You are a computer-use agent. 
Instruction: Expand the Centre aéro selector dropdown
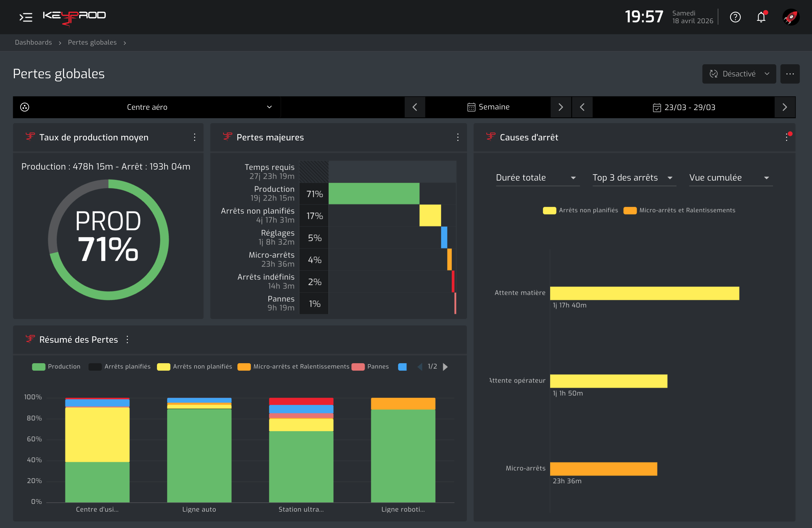point(147,107)
